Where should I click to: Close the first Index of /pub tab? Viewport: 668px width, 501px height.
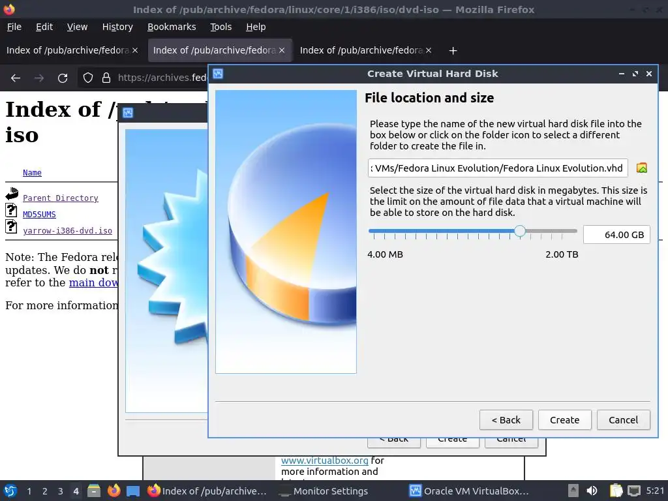[x=135, y=50]
